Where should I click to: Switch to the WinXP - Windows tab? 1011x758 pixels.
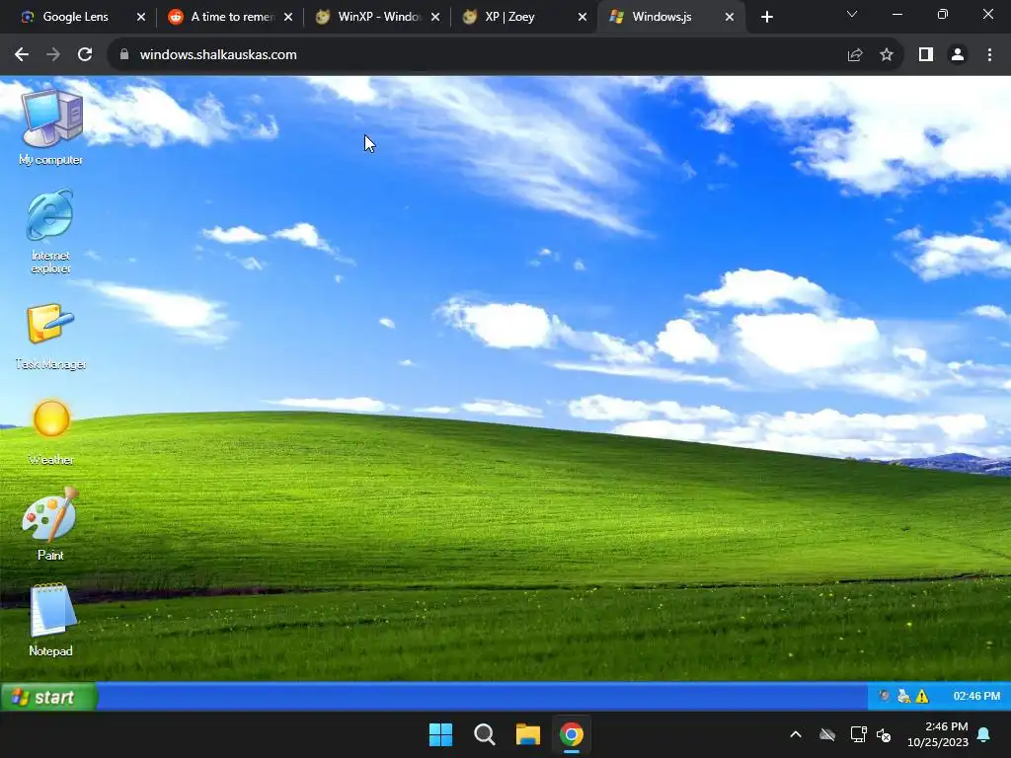379,17
